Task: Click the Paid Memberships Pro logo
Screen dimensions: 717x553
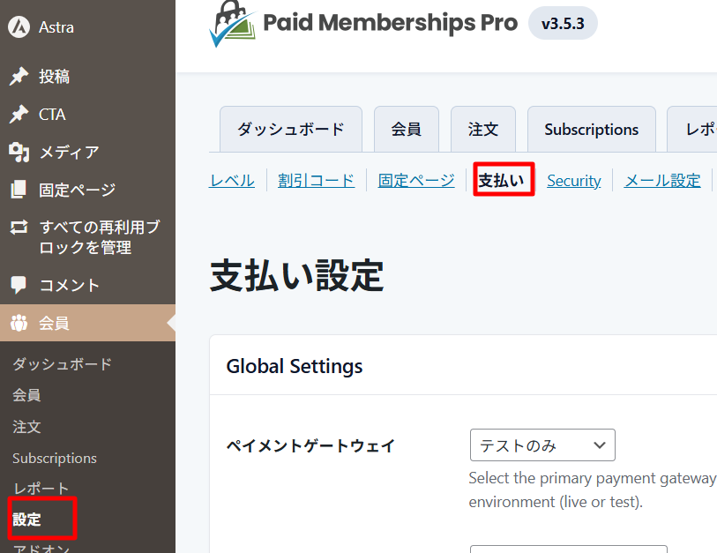Action: tap(363, 23)
